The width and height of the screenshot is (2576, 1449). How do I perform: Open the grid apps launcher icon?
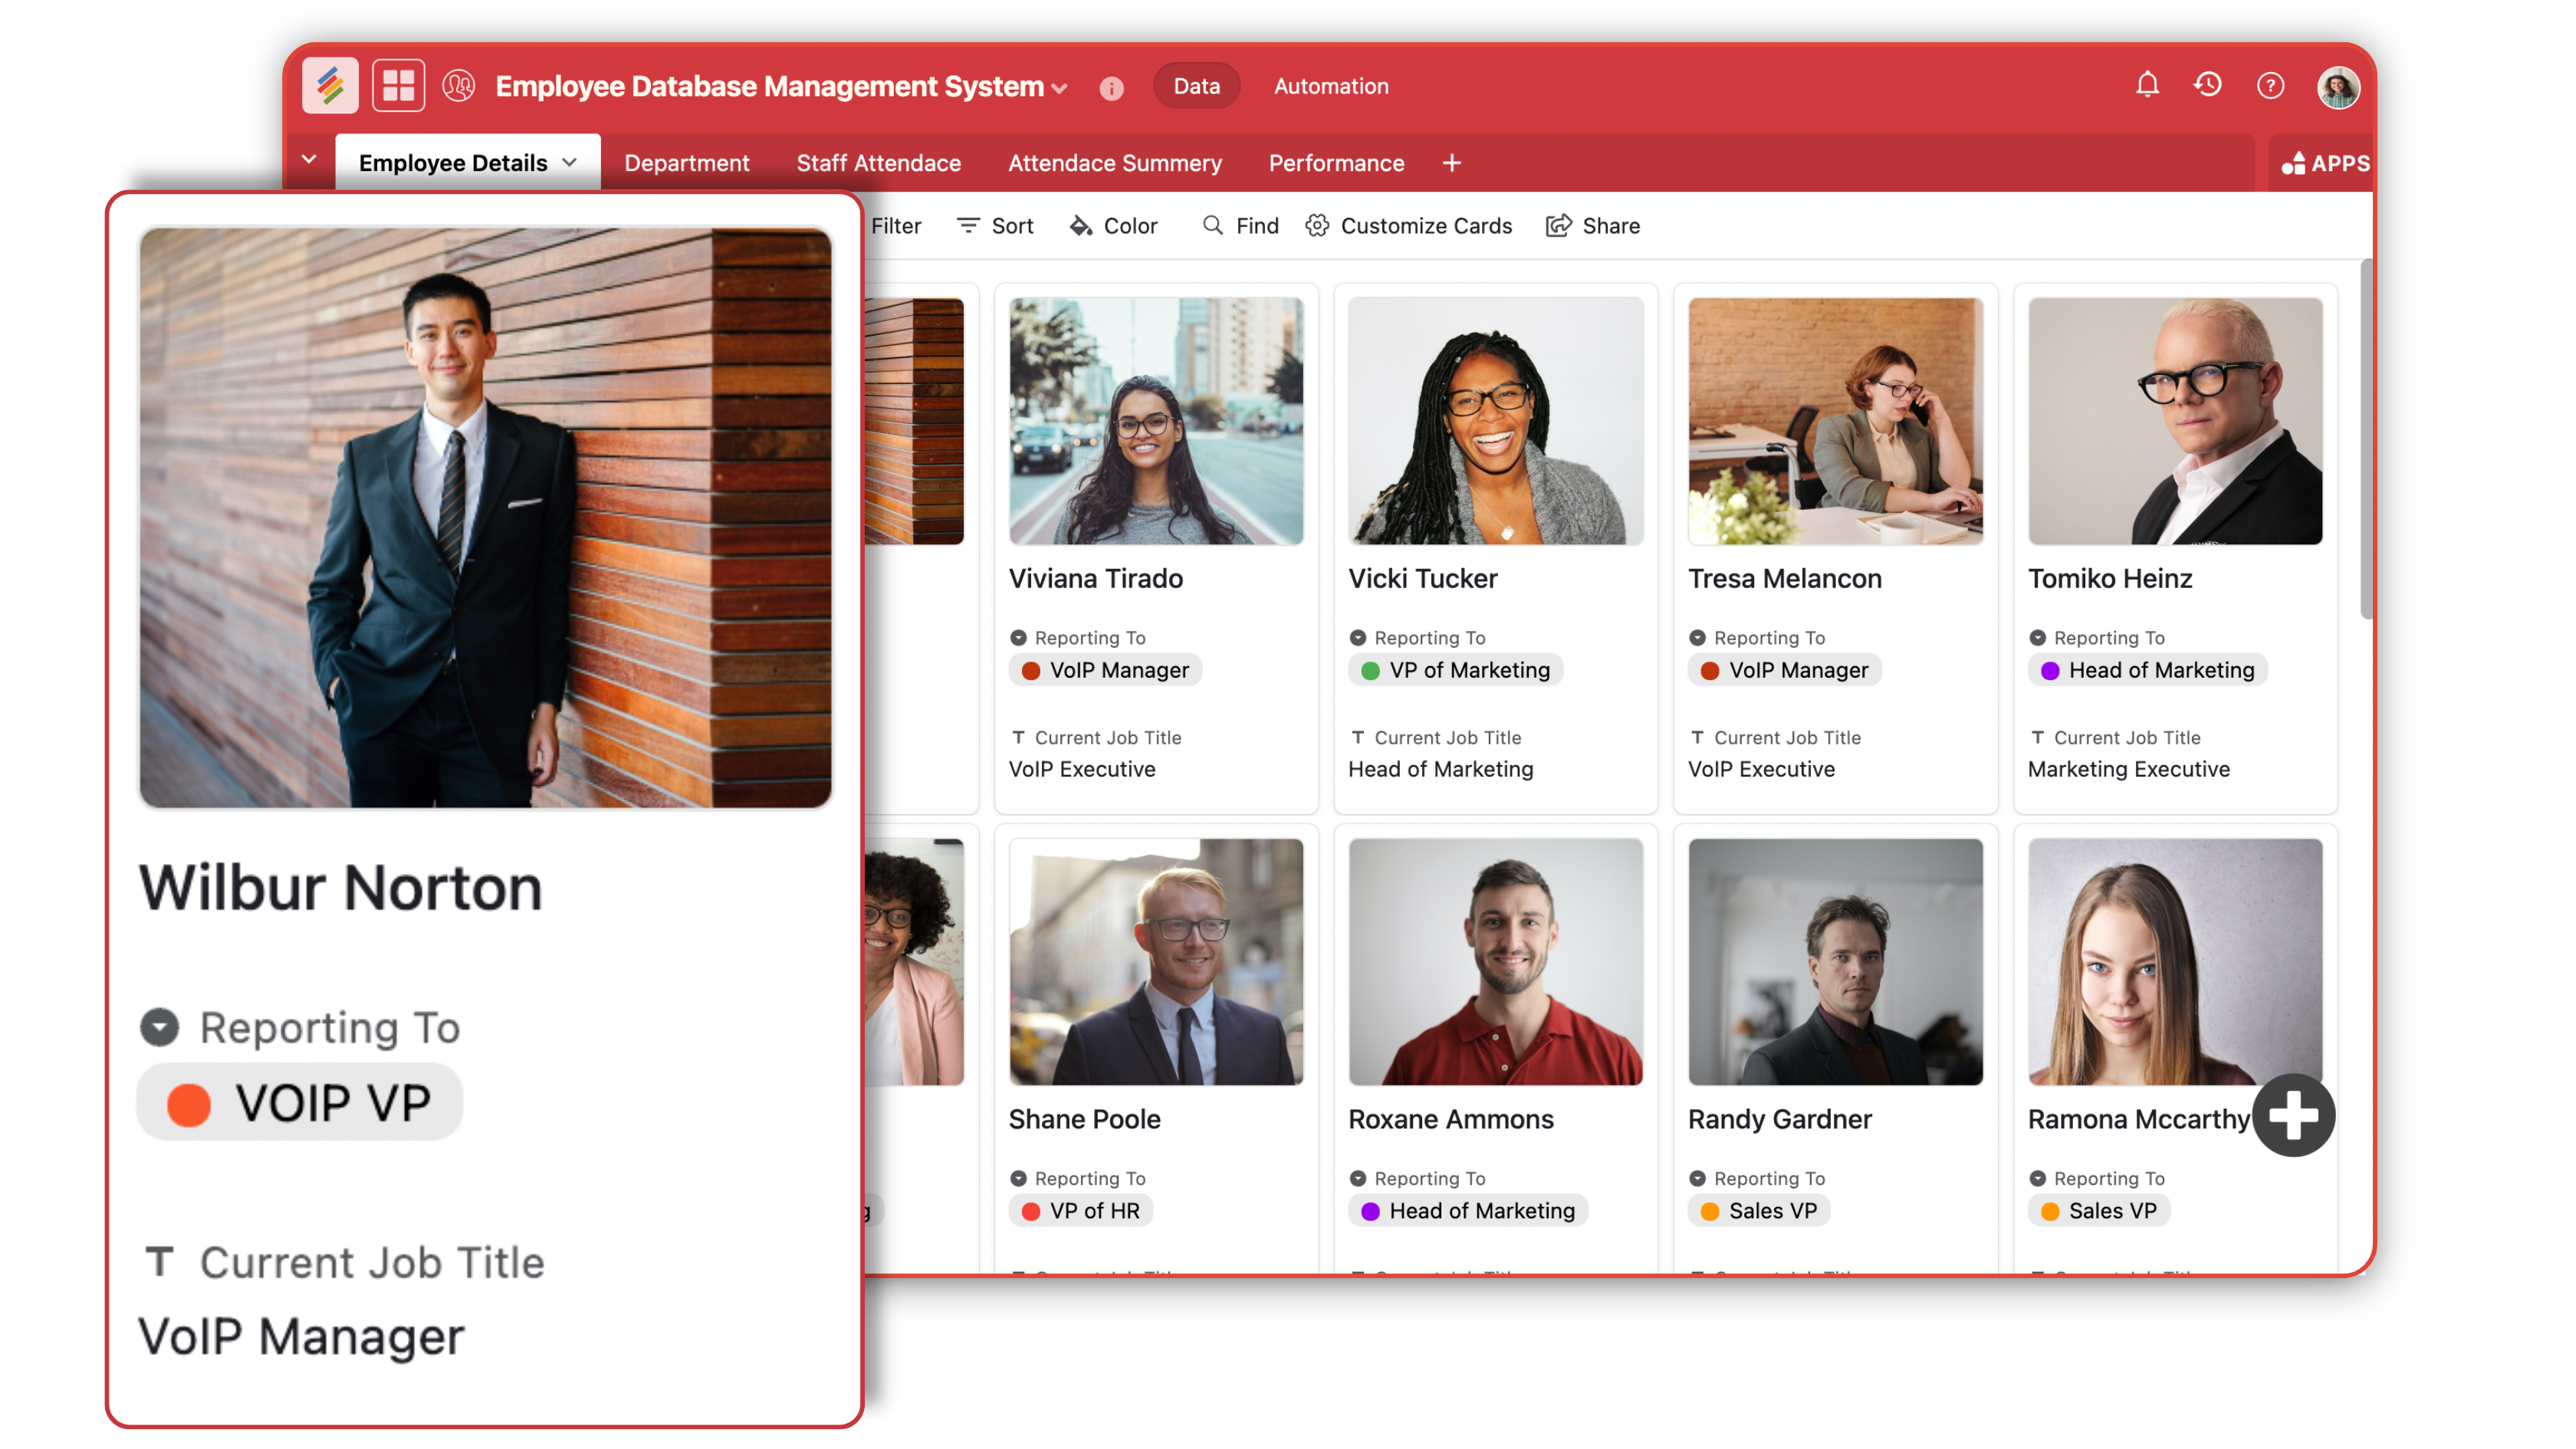tap(398, 86)
